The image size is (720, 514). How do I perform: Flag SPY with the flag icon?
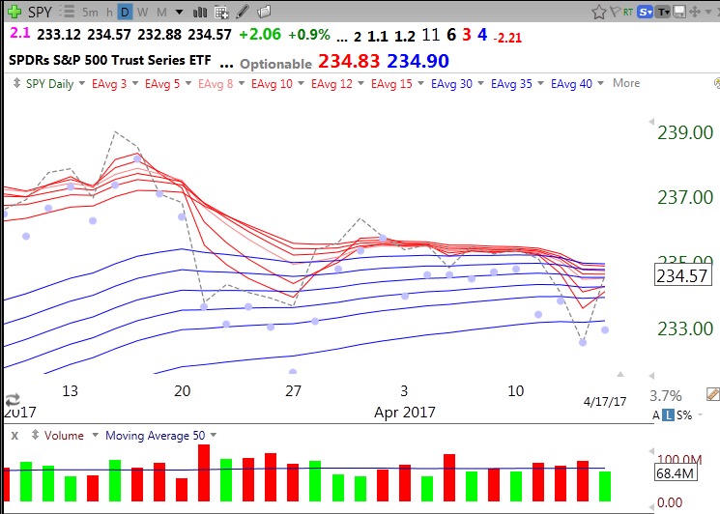click(x=615, y=12)
